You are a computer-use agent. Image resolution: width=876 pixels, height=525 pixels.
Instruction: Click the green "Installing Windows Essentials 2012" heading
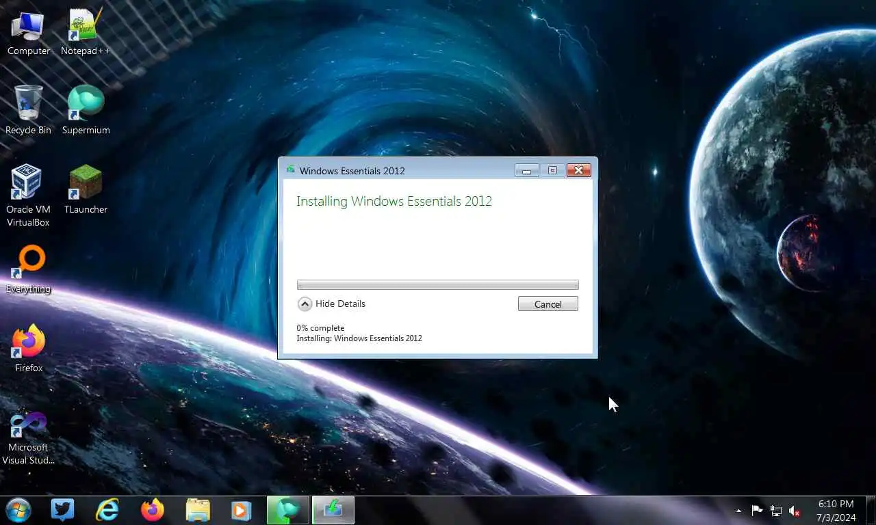pyautogui.click(x=394, y=202)
